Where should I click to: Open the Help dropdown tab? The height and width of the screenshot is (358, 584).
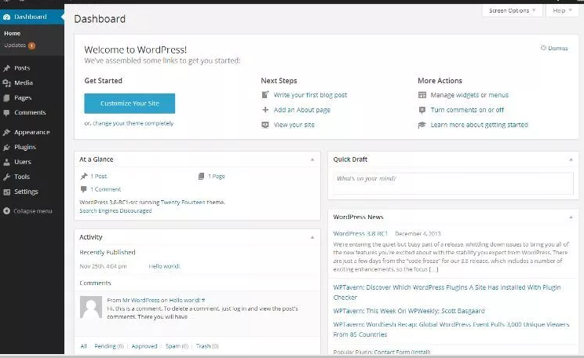562,10
